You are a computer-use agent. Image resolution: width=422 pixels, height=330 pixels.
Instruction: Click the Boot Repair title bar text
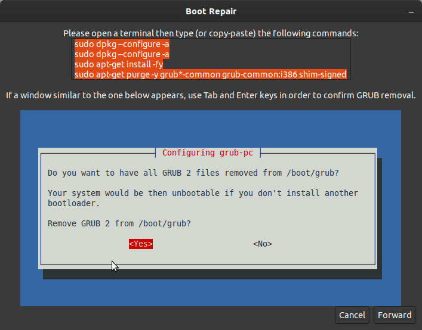(211, 11)
